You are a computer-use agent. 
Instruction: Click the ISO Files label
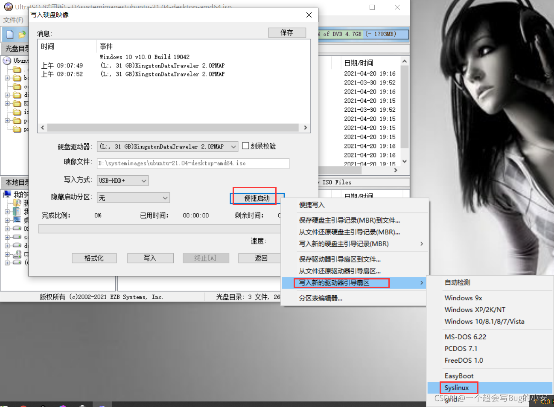[x=337, y=182]
